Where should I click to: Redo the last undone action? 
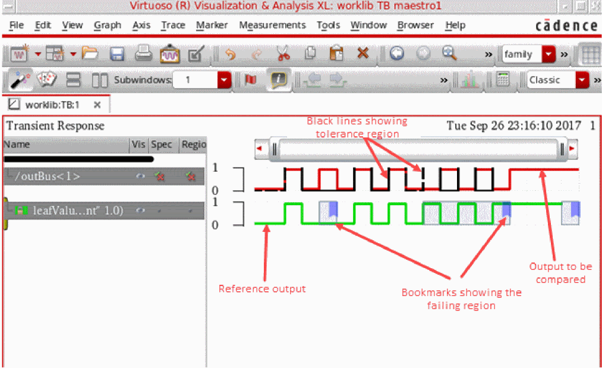[257, 54]
